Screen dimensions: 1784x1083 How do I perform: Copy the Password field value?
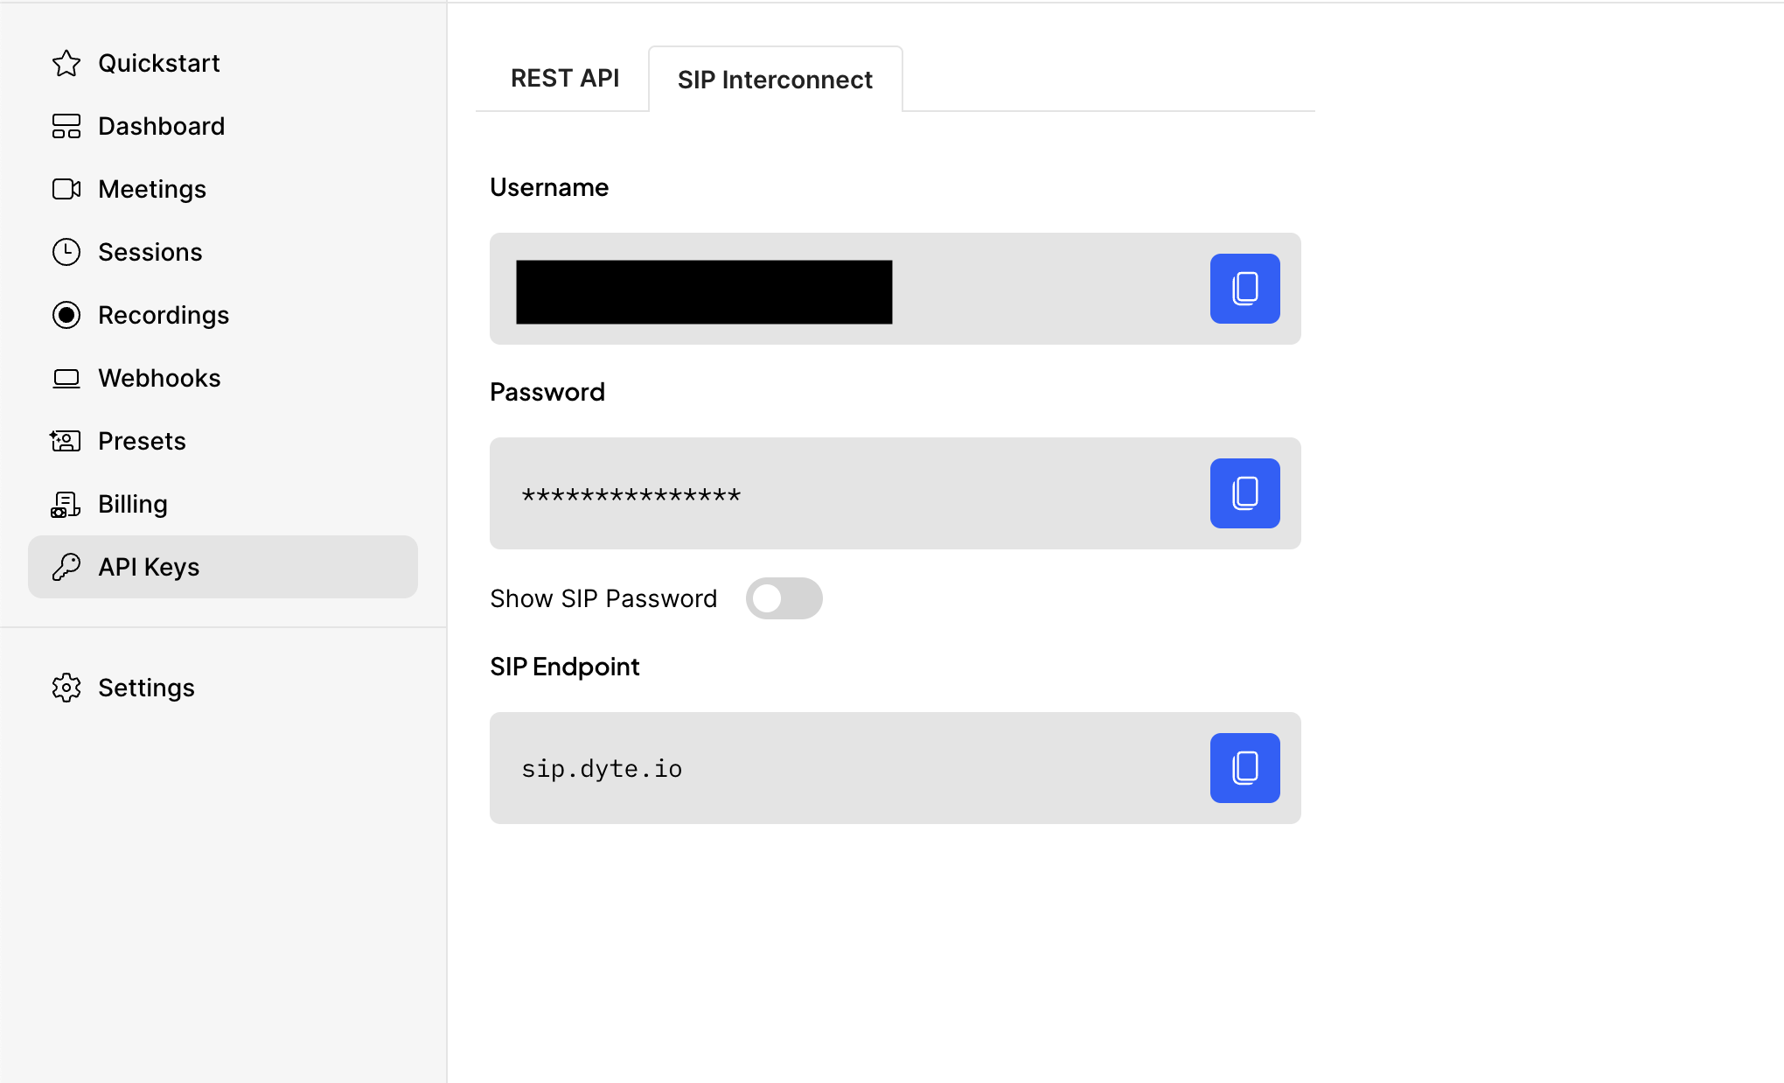[x=1245, y=492]
